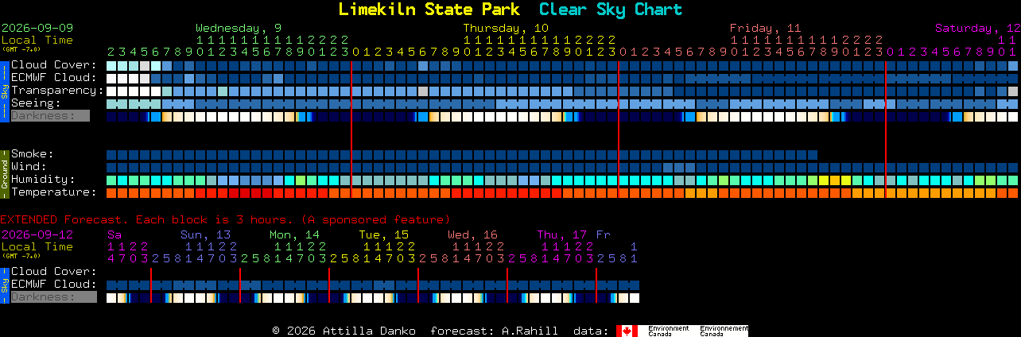
Task: Open the Clear Sky Chart title link
Action: click(611, 10)
